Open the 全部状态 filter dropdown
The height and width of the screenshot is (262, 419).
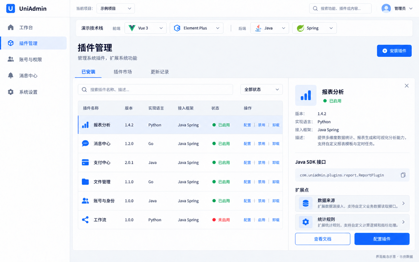tap(262, 90)
